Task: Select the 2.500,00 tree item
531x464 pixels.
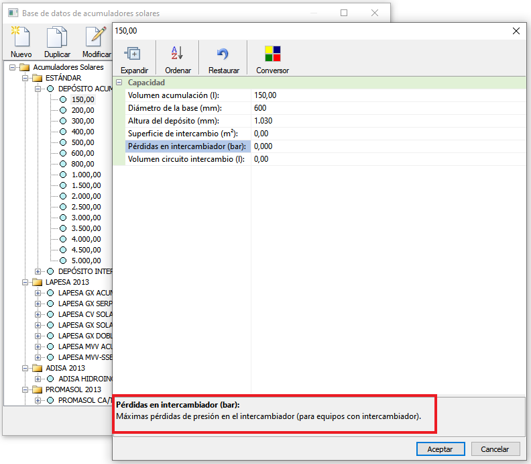Action: coord(86,207)
